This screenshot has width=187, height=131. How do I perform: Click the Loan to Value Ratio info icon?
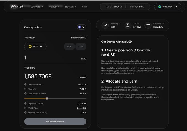click(25, 93)
